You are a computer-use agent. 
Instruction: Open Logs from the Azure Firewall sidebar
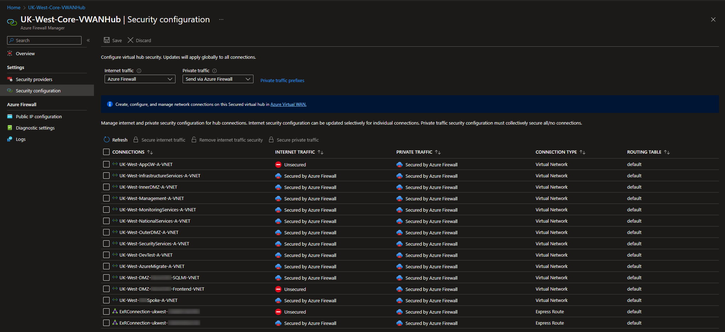click(20, 139)
